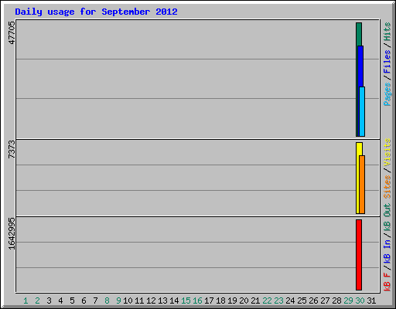
Task: Click day 20 on the x-axis
Action: click(244, 301)
